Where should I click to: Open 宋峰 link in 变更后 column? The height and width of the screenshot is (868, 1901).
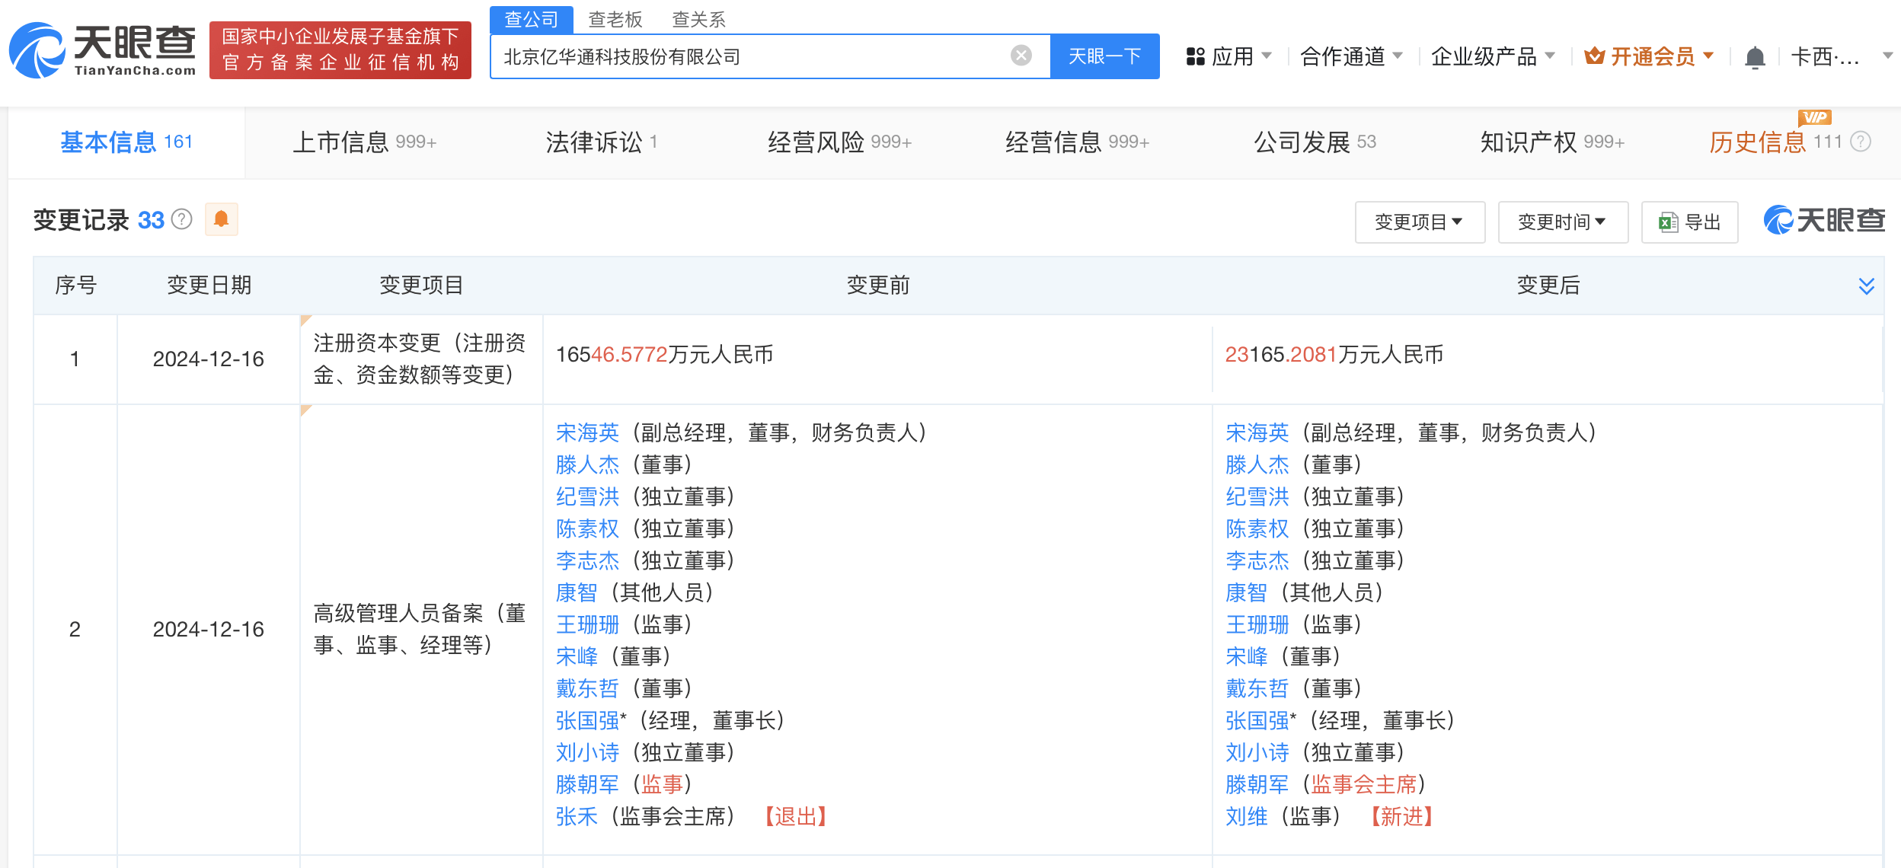point(1246,656)
